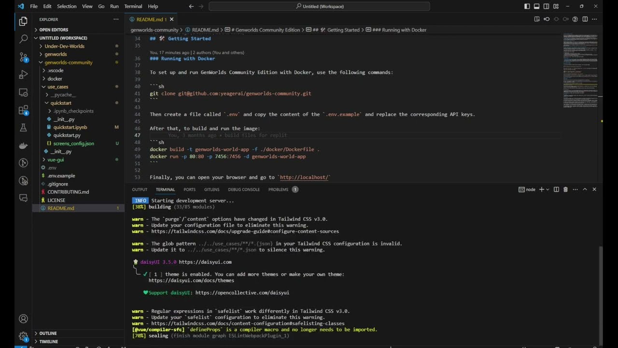
Task: Open the Terminal menu
Action: pyautogui.click(x=133, y=6)
